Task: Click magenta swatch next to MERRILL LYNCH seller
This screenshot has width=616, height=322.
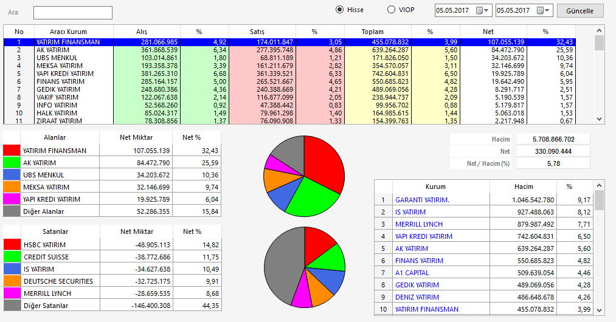Action: (12, 293)
